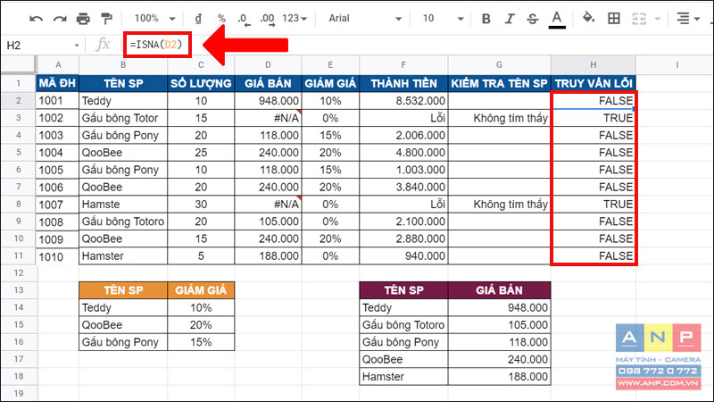Select cell H3 showing TRUE

pos(593,118)
